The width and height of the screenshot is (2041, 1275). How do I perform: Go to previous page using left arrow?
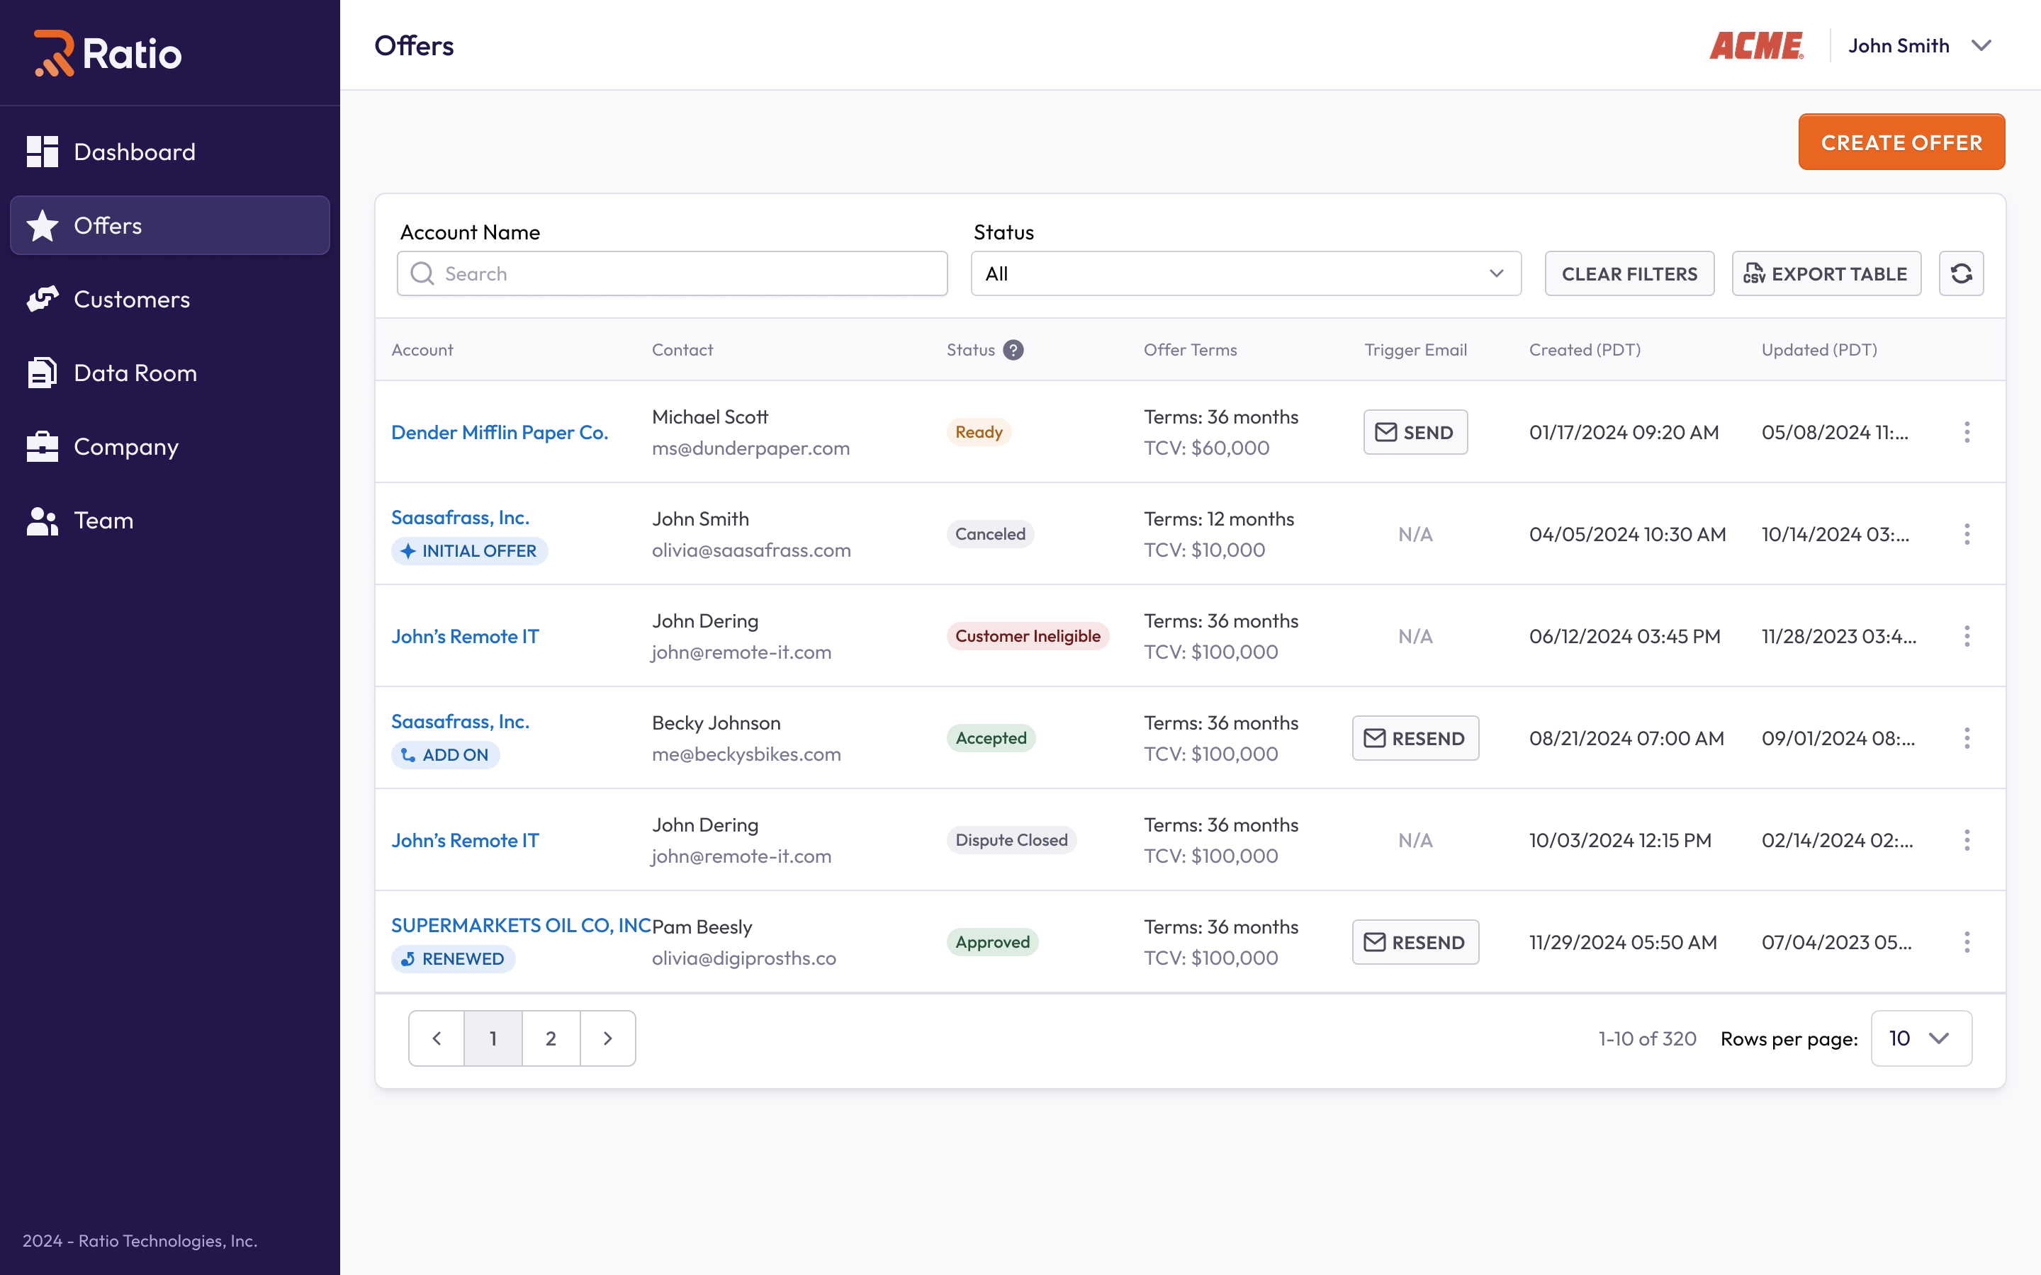[437, 1038]
